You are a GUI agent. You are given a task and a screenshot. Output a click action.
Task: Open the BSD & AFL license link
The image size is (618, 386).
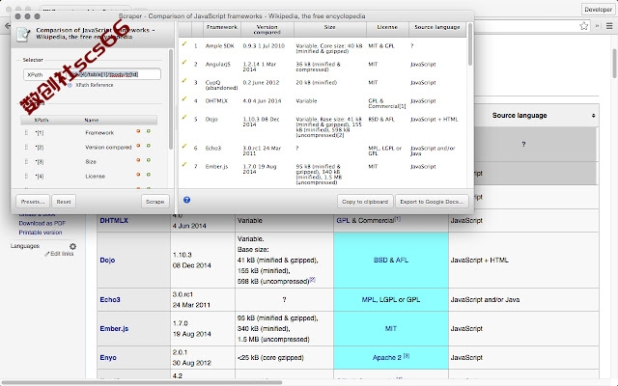pyautogui.click(x=390, y=261)
